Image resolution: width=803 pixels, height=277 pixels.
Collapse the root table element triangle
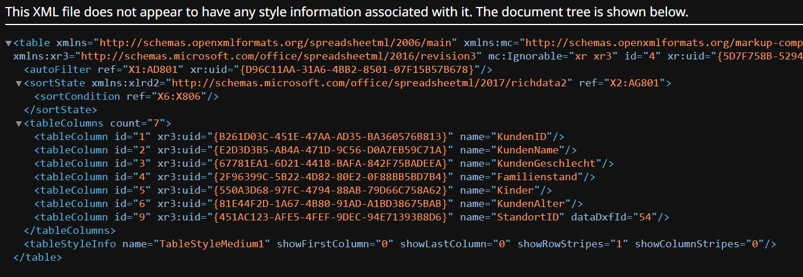coord(8,43)
